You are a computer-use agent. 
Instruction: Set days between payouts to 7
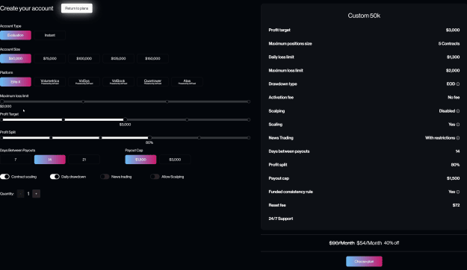(16, 160)
